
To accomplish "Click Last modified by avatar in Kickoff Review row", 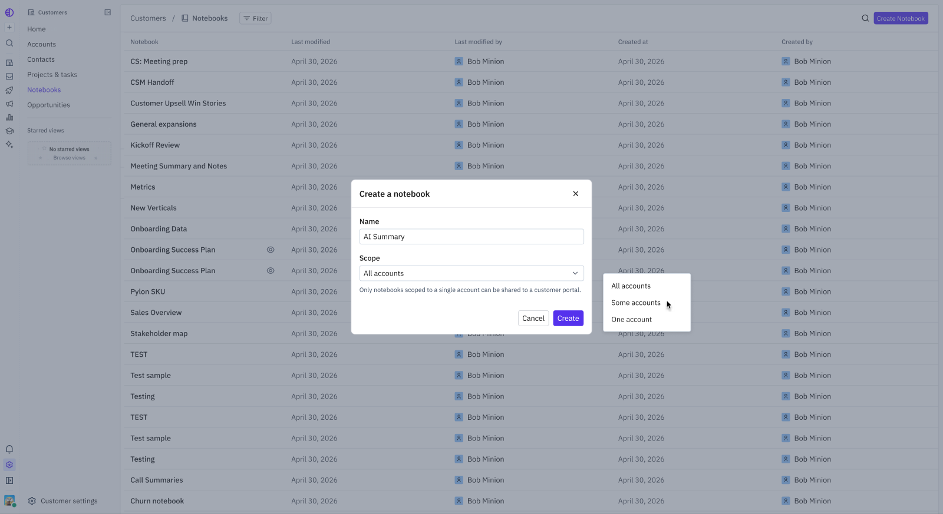I will [459, 145].
